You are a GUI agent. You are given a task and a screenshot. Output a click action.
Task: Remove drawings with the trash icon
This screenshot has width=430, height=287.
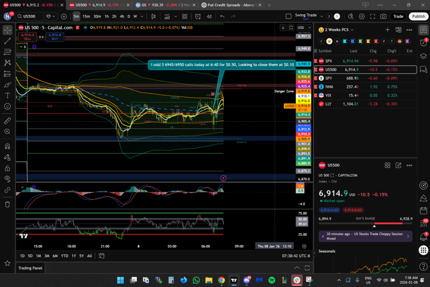7,204
